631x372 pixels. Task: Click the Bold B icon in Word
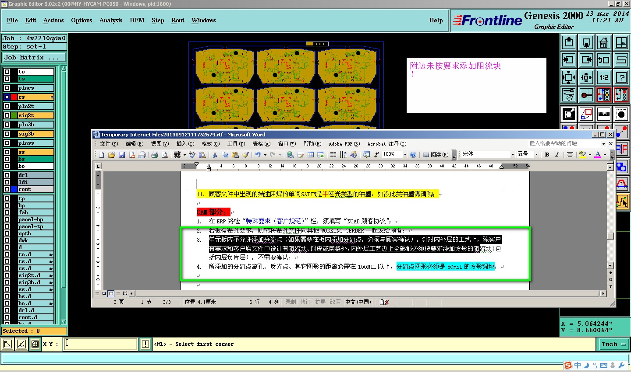tap(547, 155)
